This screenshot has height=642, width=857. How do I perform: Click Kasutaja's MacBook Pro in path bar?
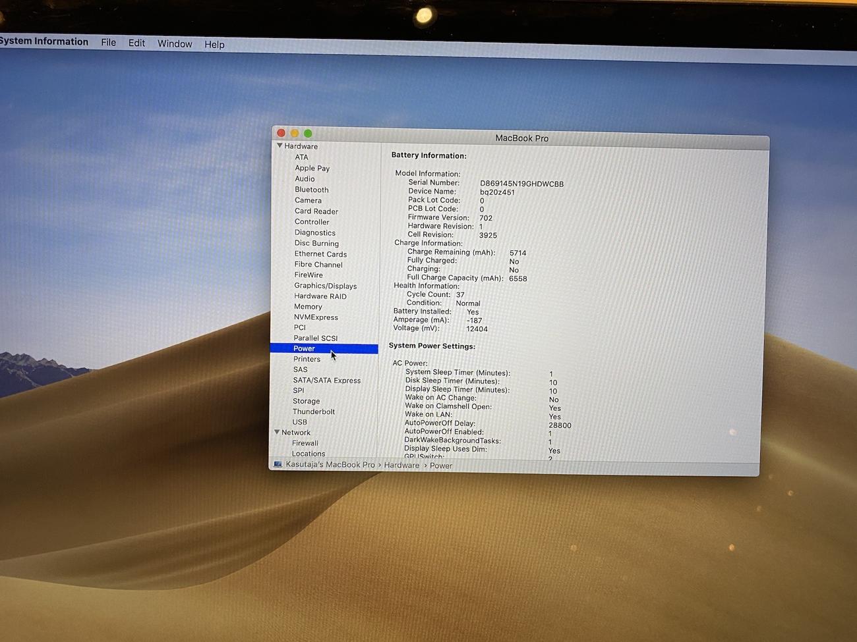pyautogui.click(x=330, y=465)
